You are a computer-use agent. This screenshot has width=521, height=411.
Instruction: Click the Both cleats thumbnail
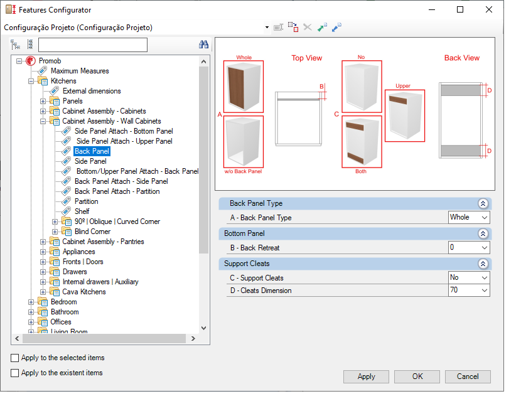coord(362,142)
